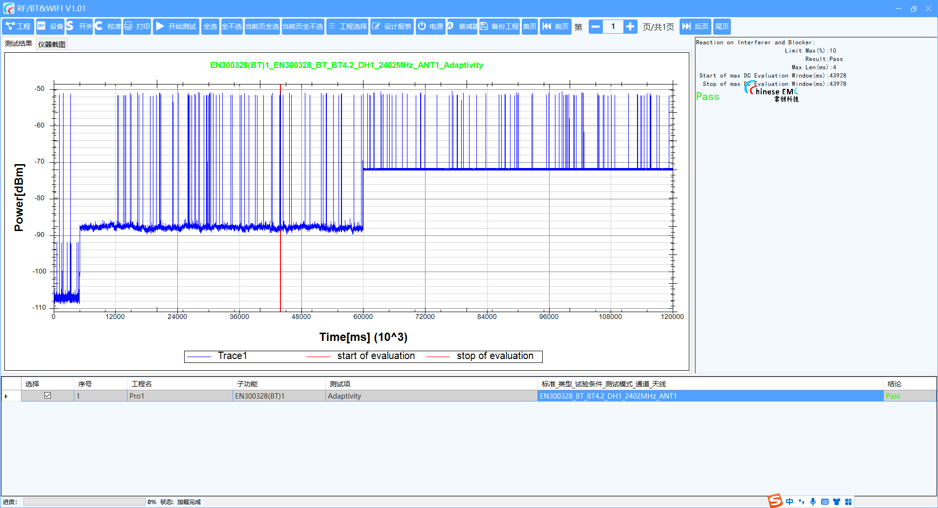Open the 衰减器 attenuator button
Image resolution: width=938 pixels, height=508 pixels.
(462, 26)
